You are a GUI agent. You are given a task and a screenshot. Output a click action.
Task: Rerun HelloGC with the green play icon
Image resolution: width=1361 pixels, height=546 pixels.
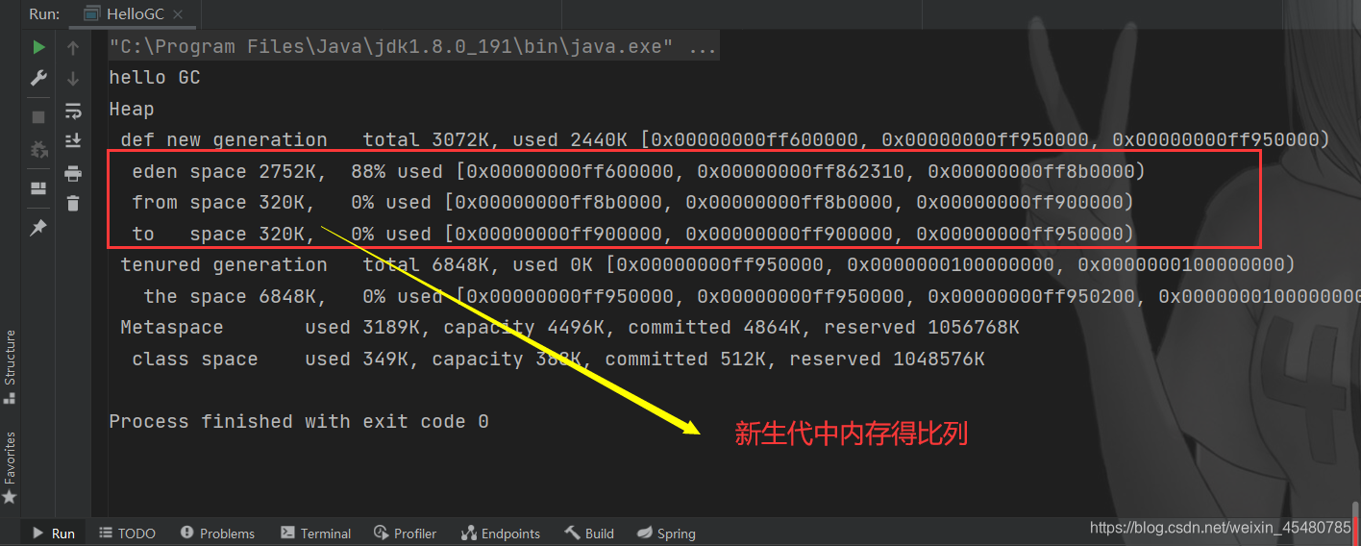click(x=38, y=46)
